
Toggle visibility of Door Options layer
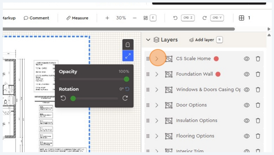click(246, 105)
